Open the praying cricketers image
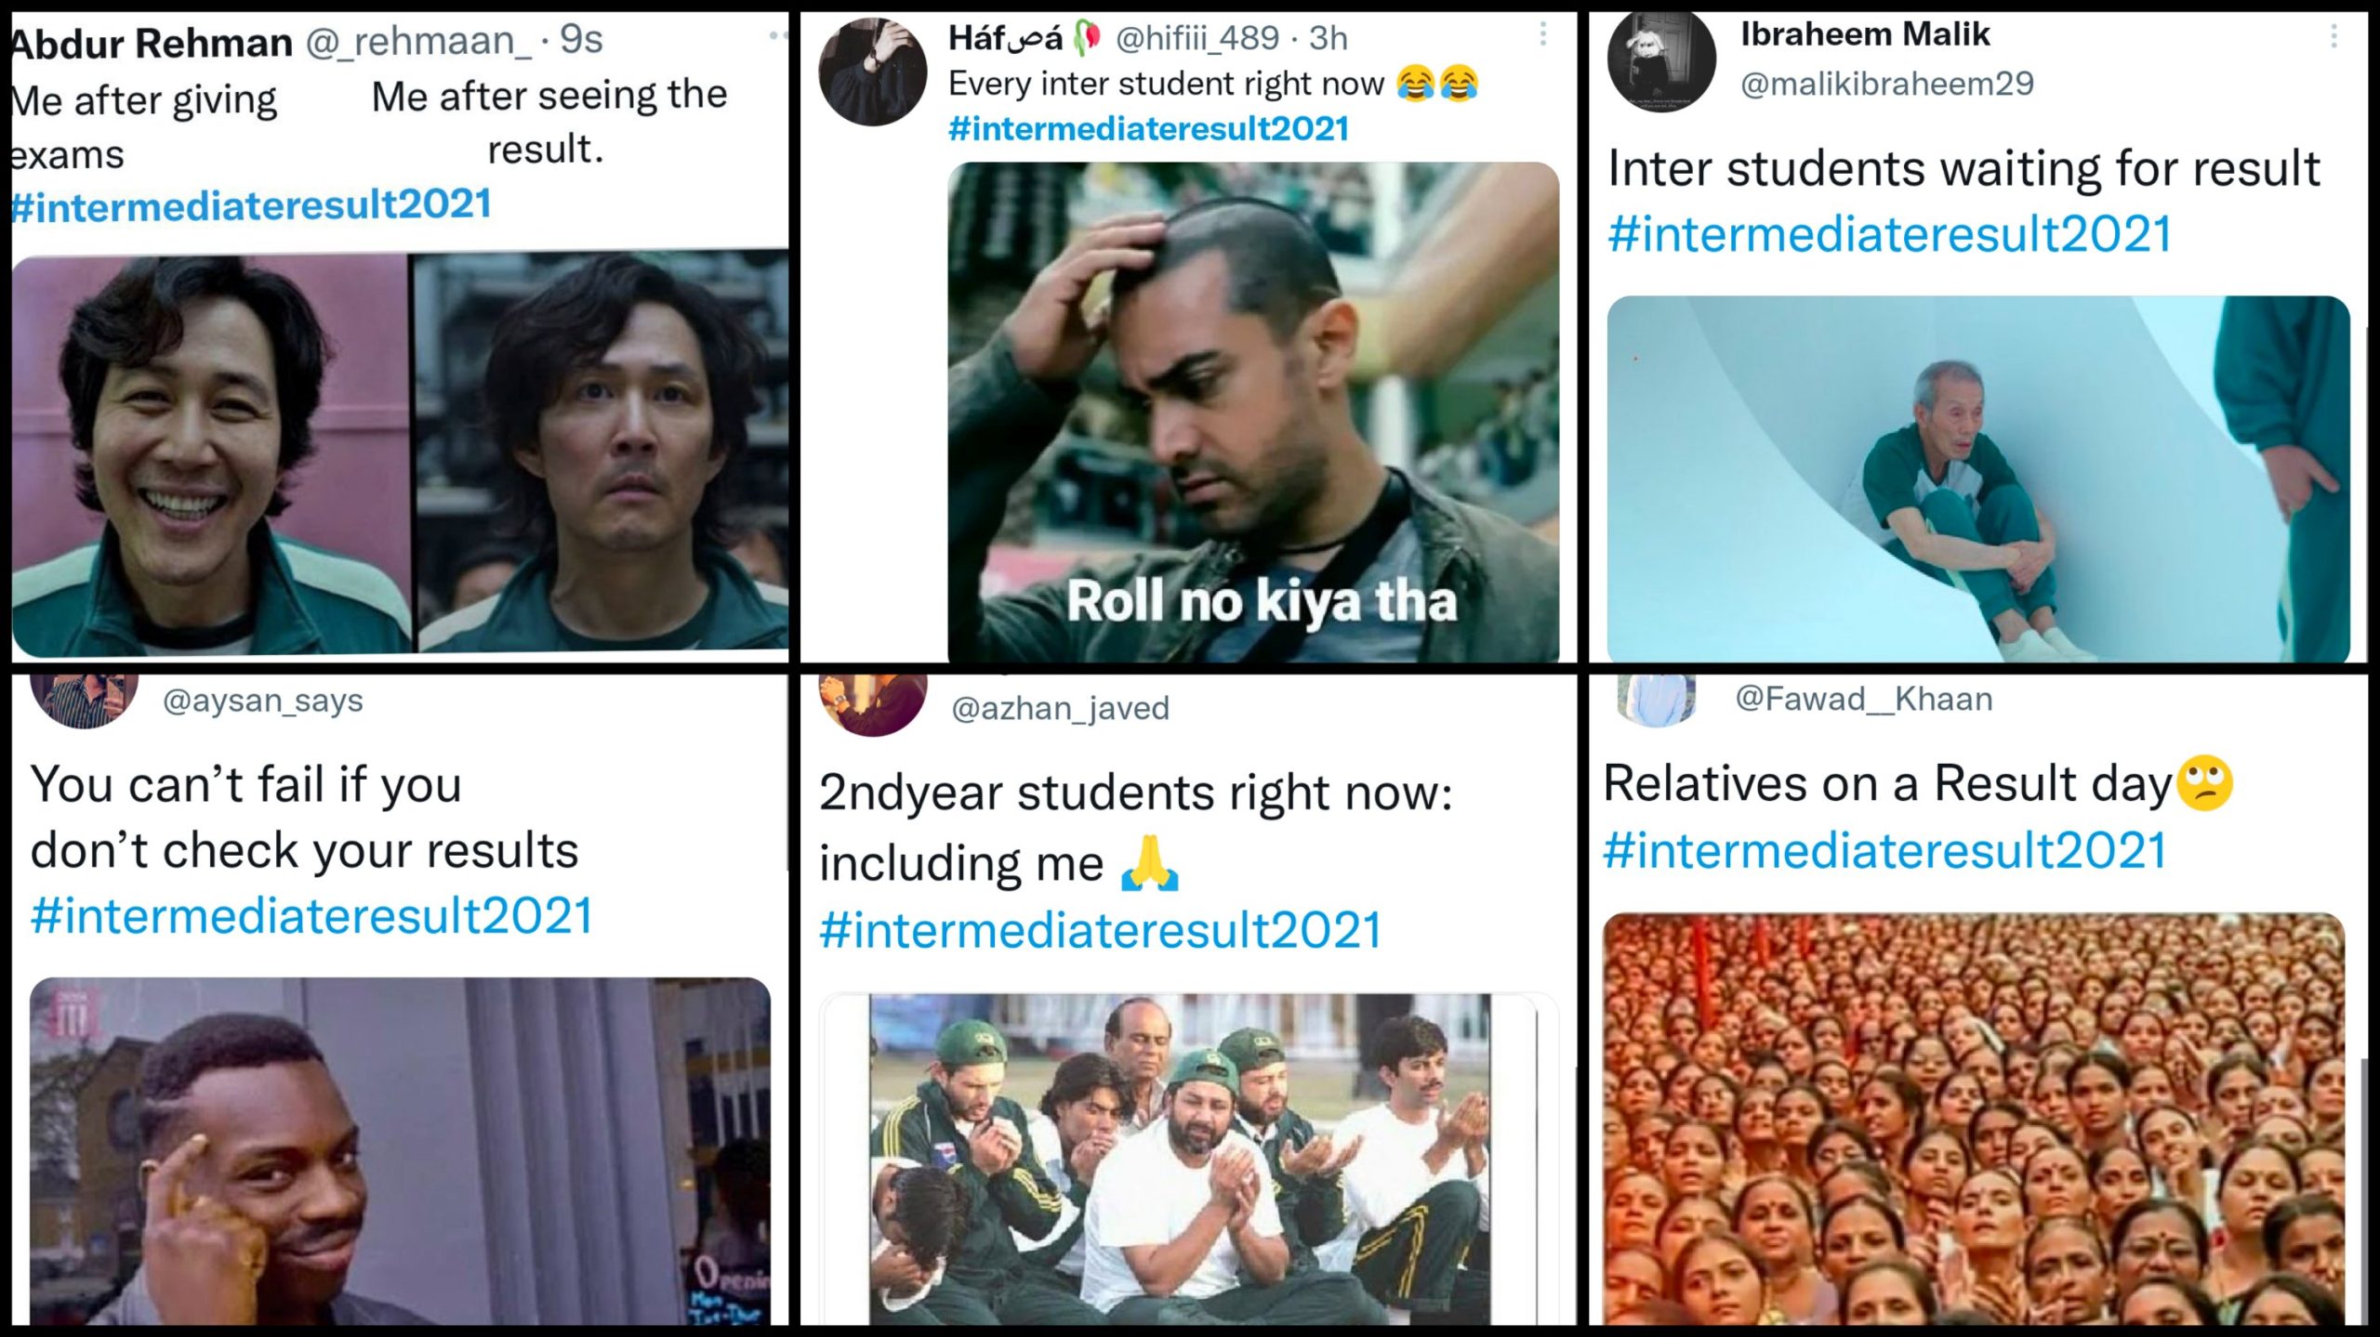Viewport: 2380px width, 1337px height. coord(1180,1158)
